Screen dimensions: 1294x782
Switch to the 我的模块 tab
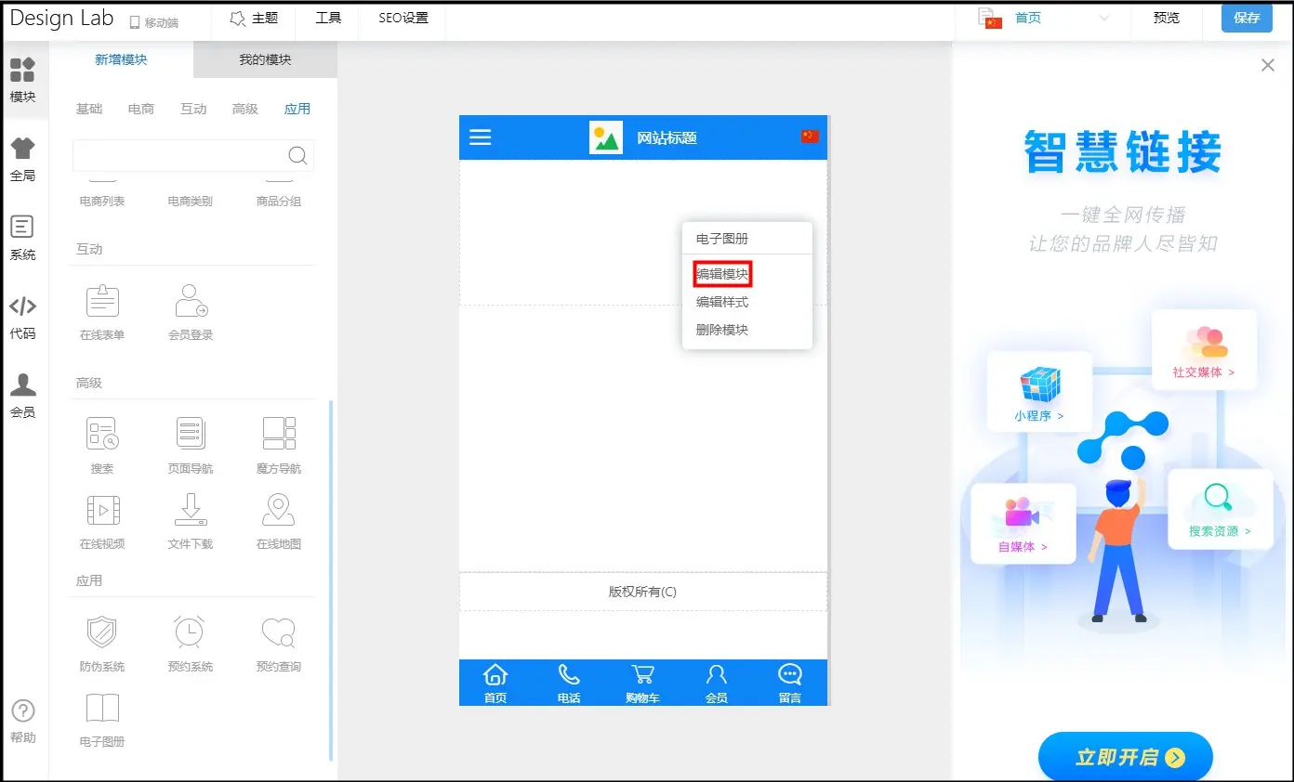[265, 59]
